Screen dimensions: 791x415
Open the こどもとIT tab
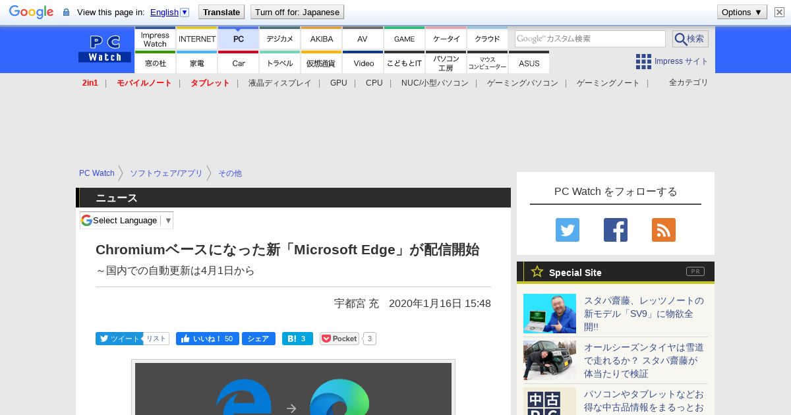pos(404,63)
